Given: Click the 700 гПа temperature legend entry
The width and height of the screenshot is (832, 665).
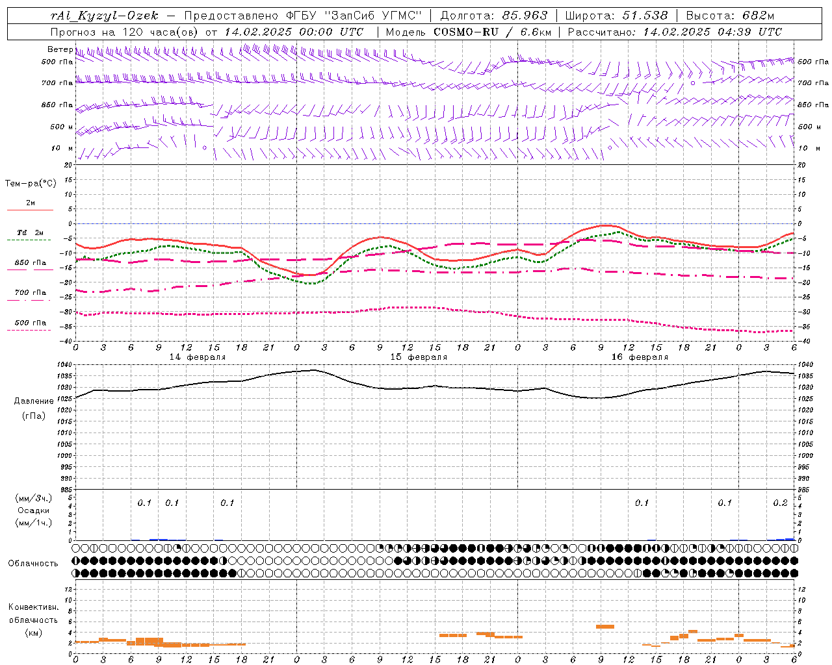Looking at the screenshot, I should (31, 293).
